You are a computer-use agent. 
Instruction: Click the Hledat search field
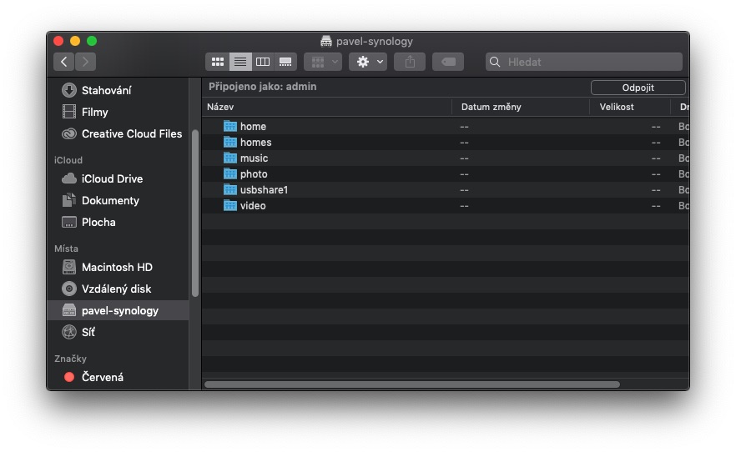click(x=584, y=62)
